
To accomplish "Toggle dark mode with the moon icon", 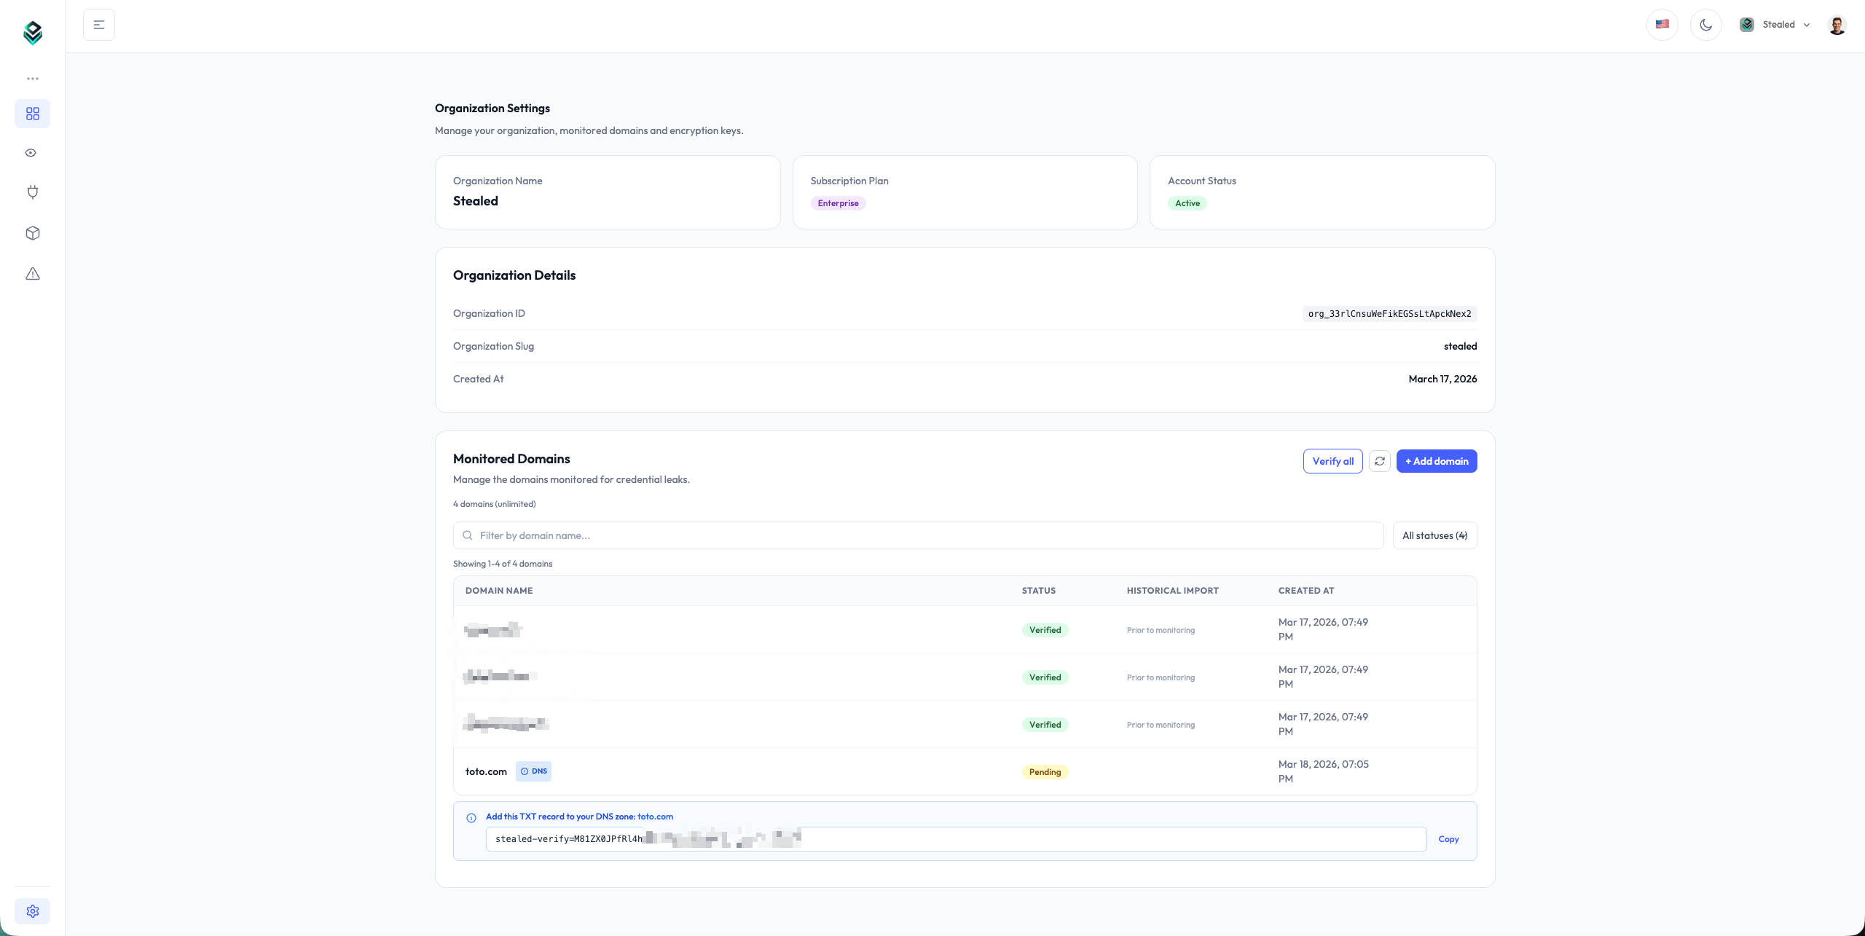I will pyautogui.click(x=1705, y=24).
